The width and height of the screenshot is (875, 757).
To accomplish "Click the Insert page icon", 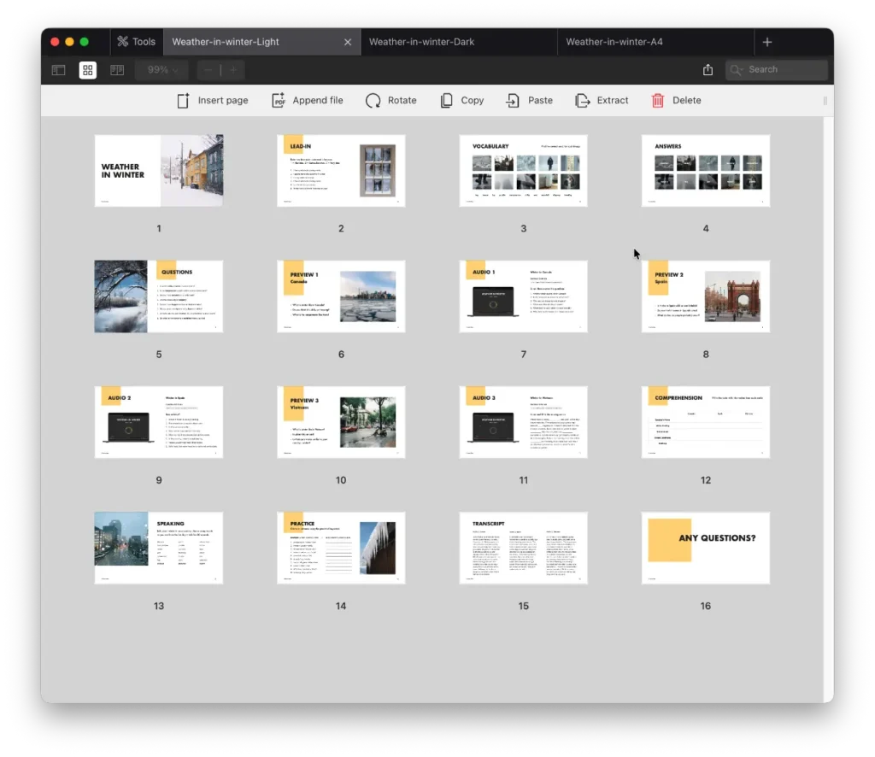I will (x=183, y=101).
